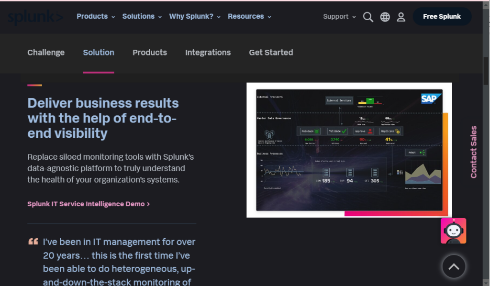Select the currently active Solution tab
Screen dimensions: 490x286
pyautogui.click(x=99, y=53)
